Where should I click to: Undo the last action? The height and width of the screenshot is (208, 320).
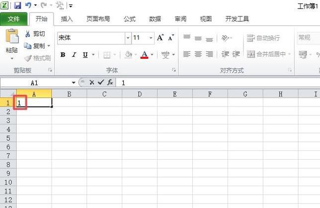click(x=28, y=5)
